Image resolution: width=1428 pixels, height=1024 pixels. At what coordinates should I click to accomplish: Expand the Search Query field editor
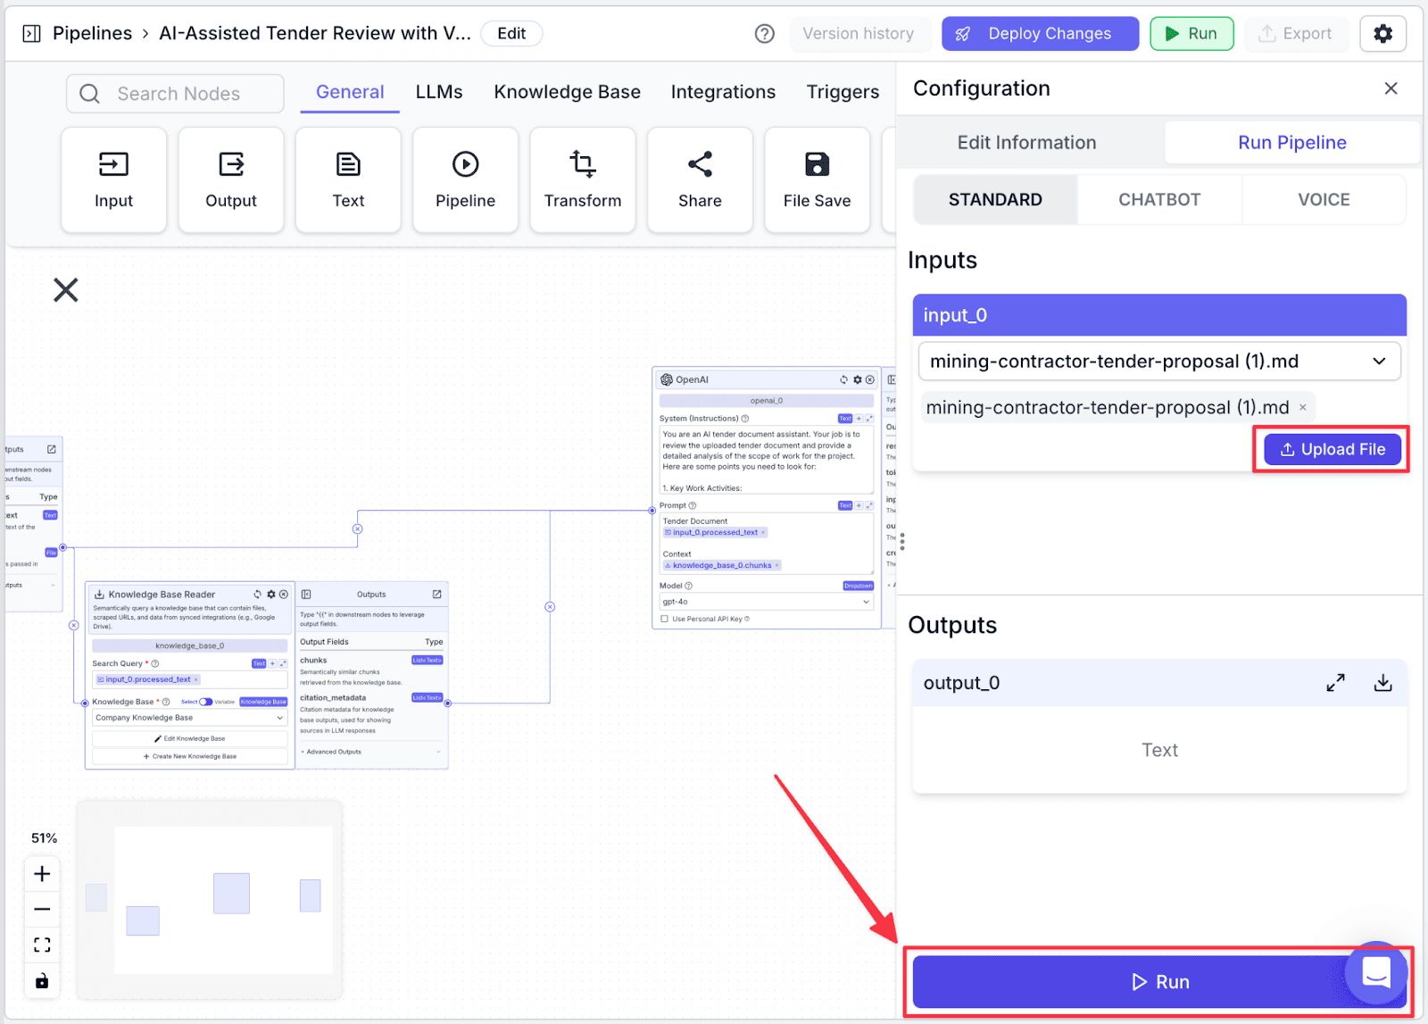point(283,663)
